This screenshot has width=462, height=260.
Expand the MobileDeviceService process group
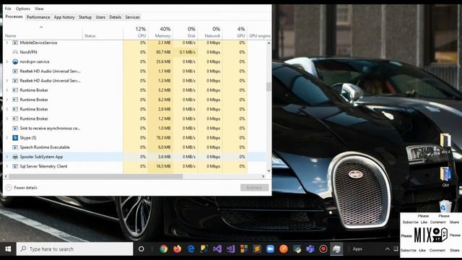point(7,43)
